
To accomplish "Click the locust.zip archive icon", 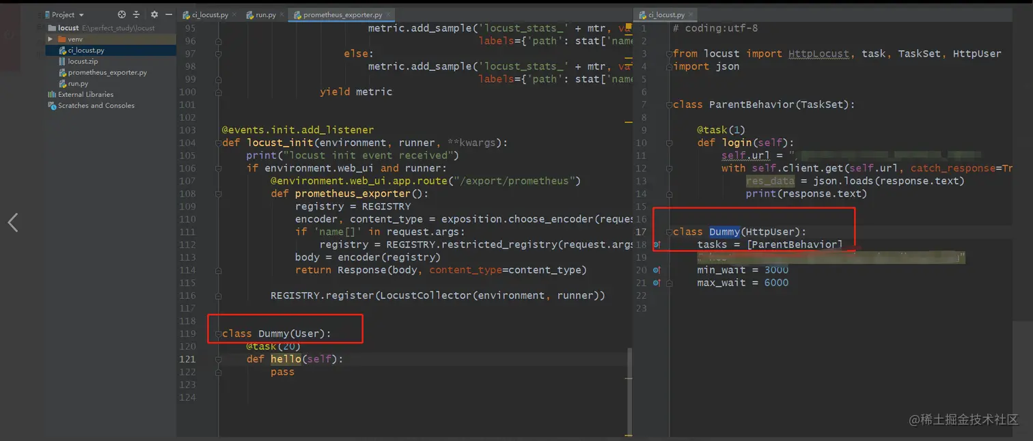I will pyautogui.click(x=62, y=61).
